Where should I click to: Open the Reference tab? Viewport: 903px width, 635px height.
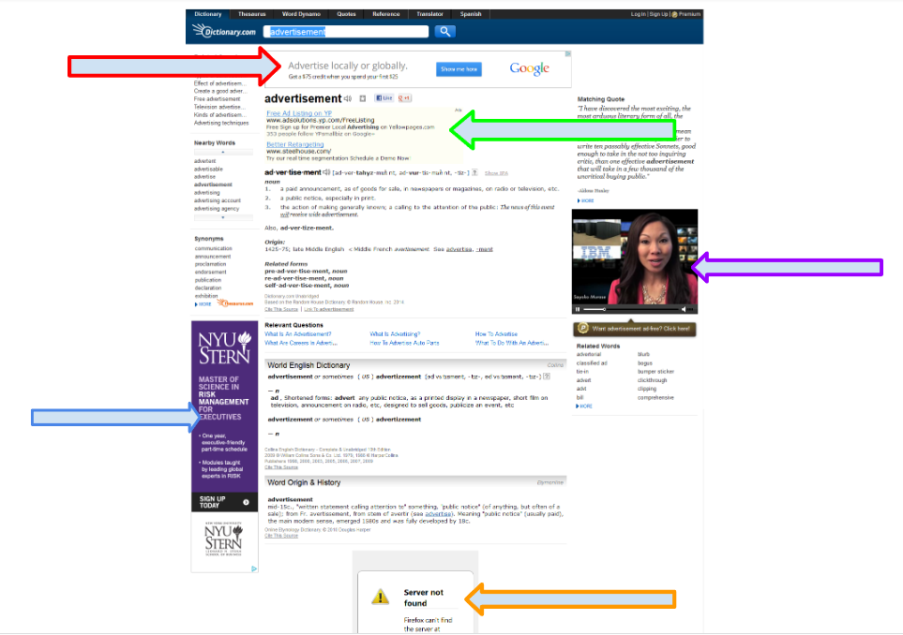[385, 14]
